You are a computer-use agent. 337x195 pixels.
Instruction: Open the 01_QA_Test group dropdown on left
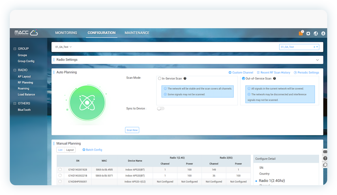(x=63, y=47)
